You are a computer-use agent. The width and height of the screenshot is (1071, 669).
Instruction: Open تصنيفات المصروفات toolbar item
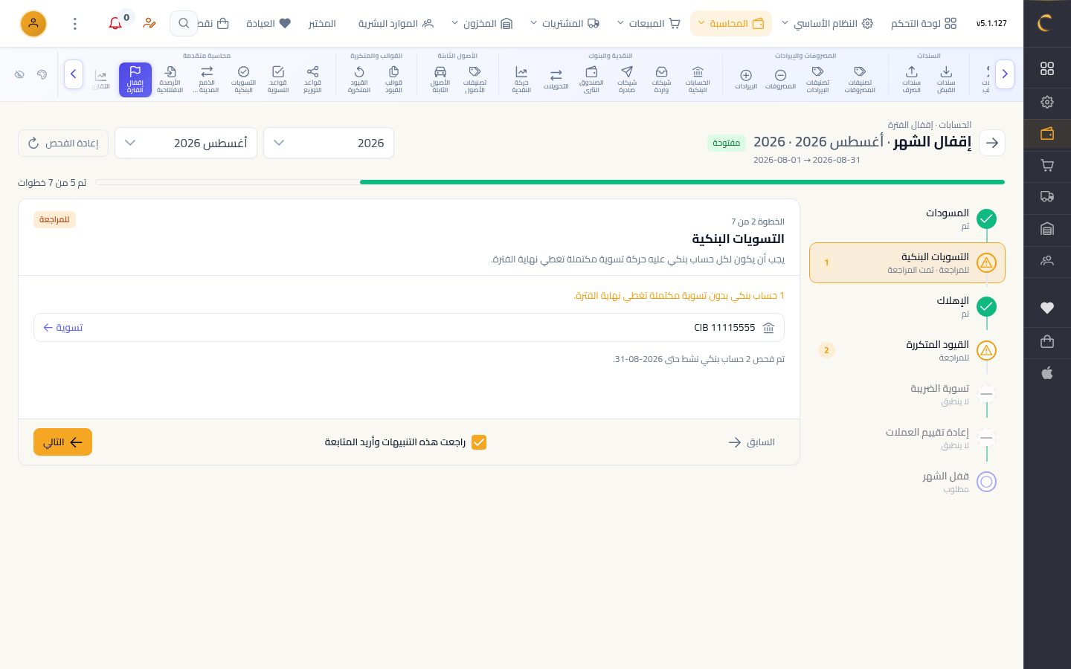click(x=860, y=80)
